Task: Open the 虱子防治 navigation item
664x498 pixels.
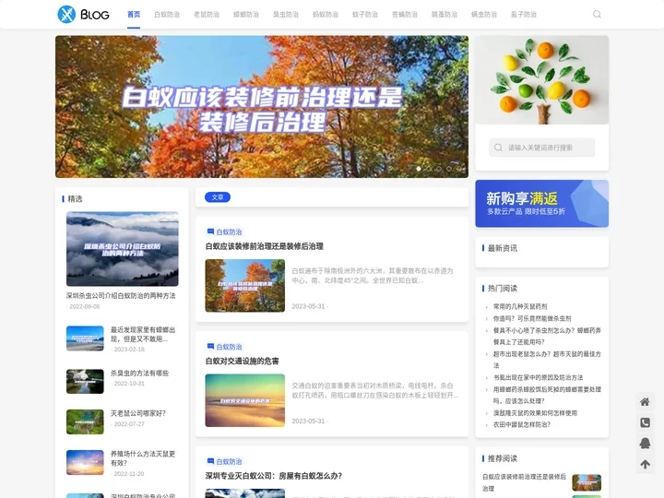Action: (524, 15)
